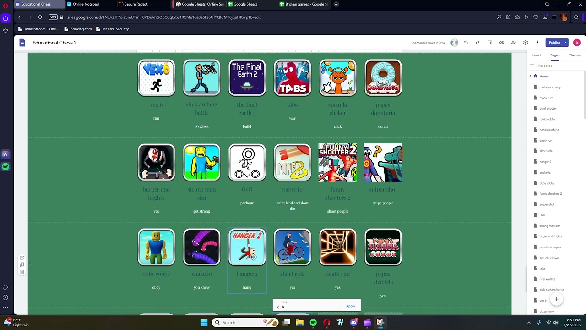
Task: Open Spotify from the Windows taskbar
Action: click(313, 323)
